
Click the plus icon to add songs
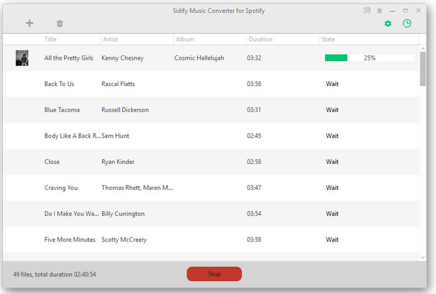(29, 24)
